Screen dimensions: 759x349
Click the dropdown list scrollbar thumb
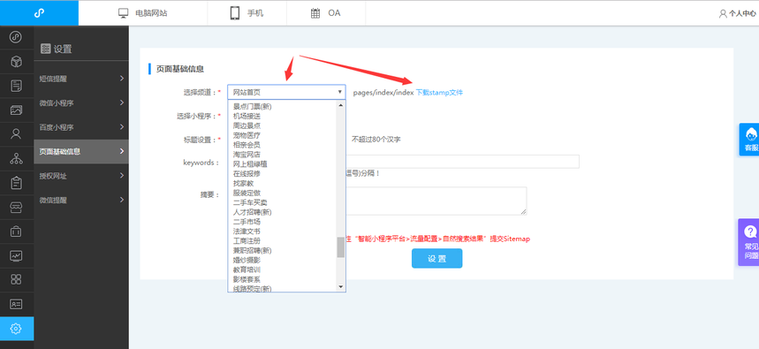click(x=341, y=247)
